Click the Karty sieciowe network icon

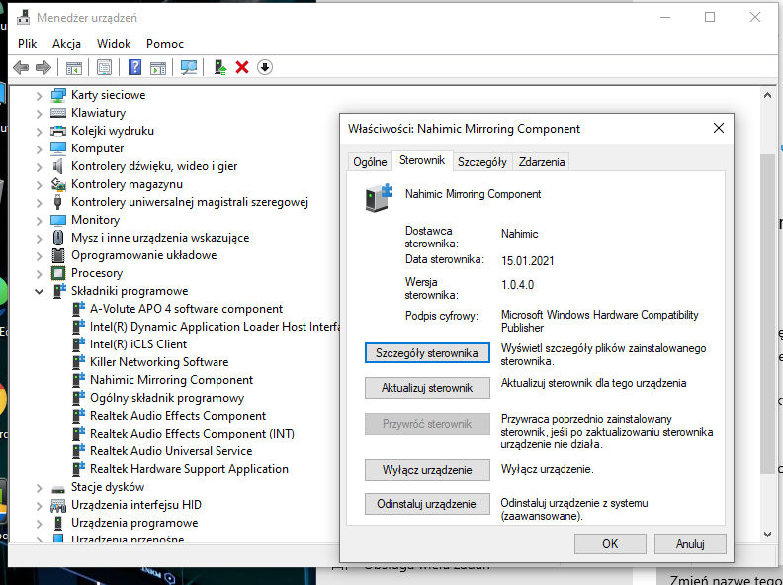click(58, 95)
